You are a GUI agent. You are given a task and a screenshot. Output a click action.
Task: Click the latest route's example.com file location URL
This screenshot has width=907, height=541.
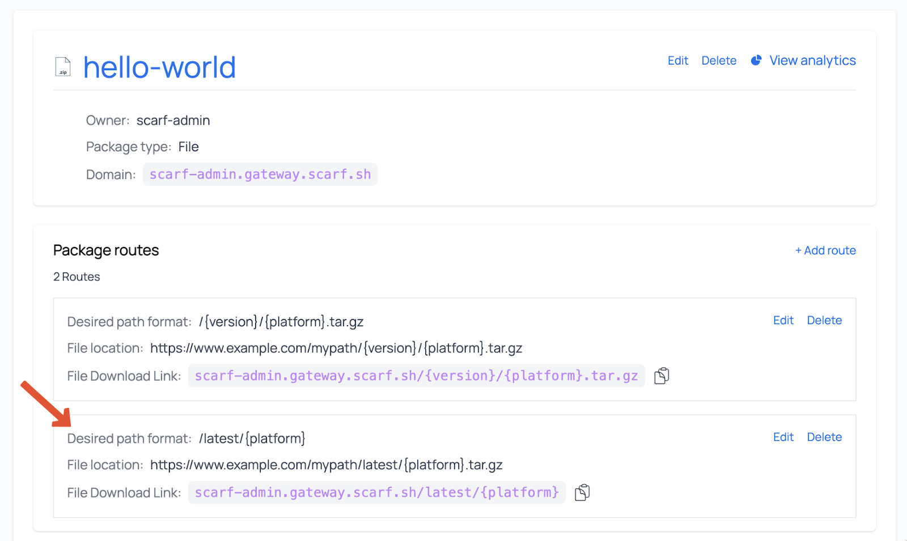[x=326, y=465]
